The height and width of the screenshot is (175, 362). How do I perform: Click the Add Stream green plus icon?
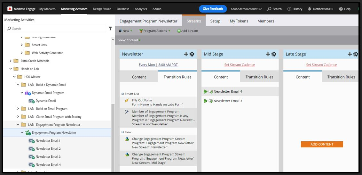(x=179, y=31)
